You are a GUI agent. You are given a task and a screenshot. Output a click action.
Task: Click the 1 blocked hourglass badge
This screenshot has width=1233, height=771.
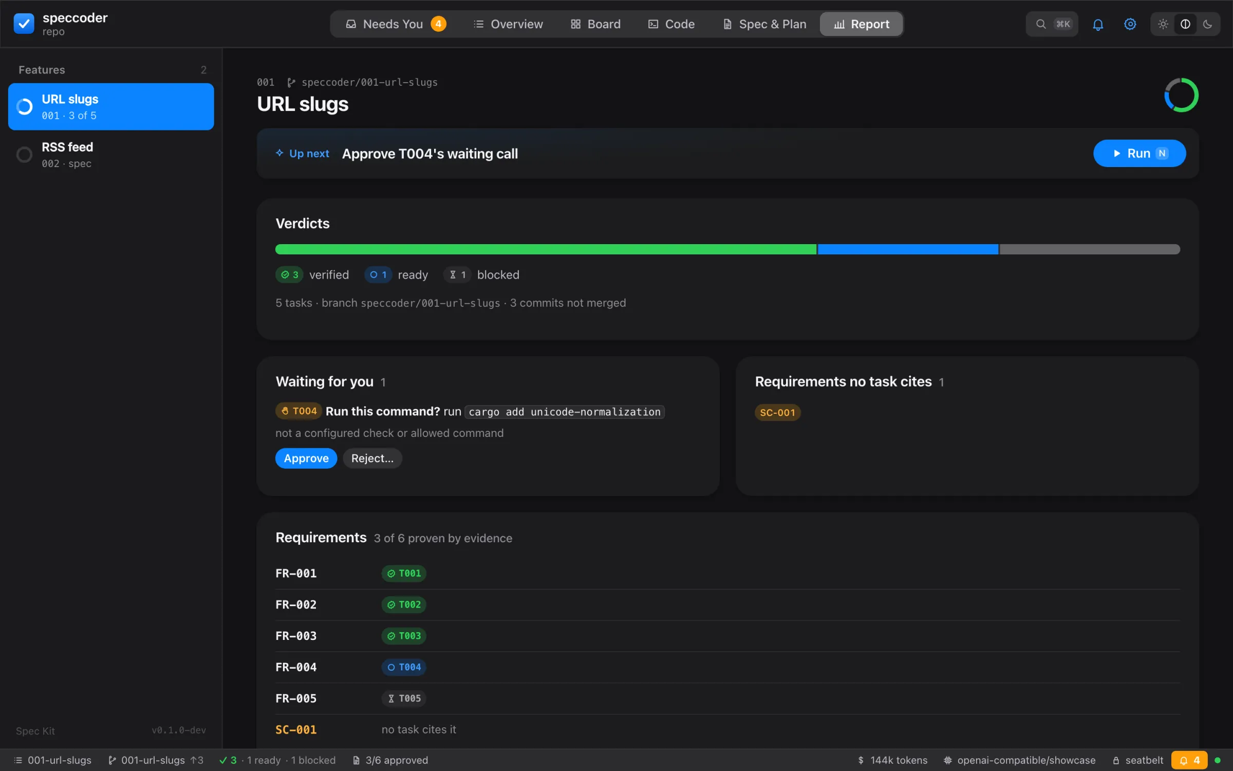click(x=457, y=275)
